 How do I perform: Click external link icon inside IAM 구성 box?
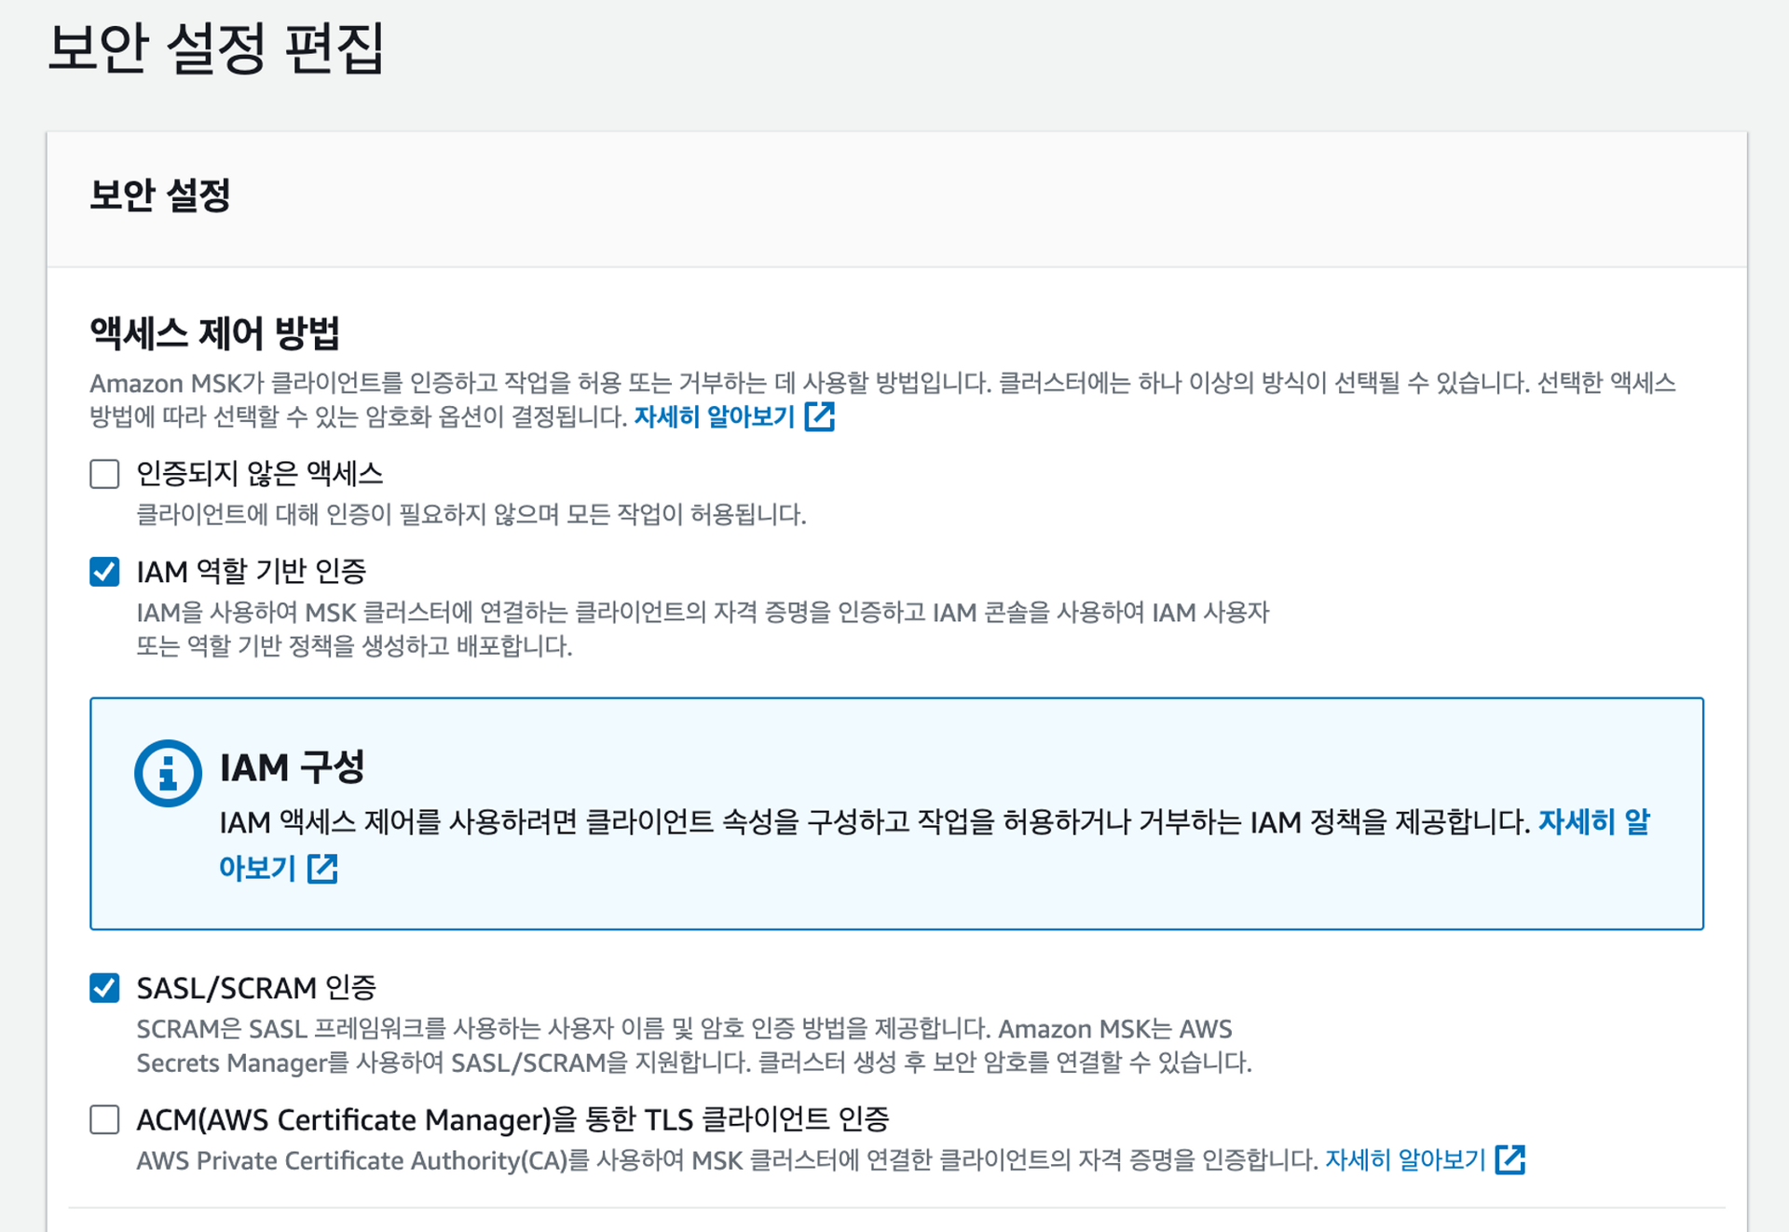pyautogui.click(x=322, y=869)
